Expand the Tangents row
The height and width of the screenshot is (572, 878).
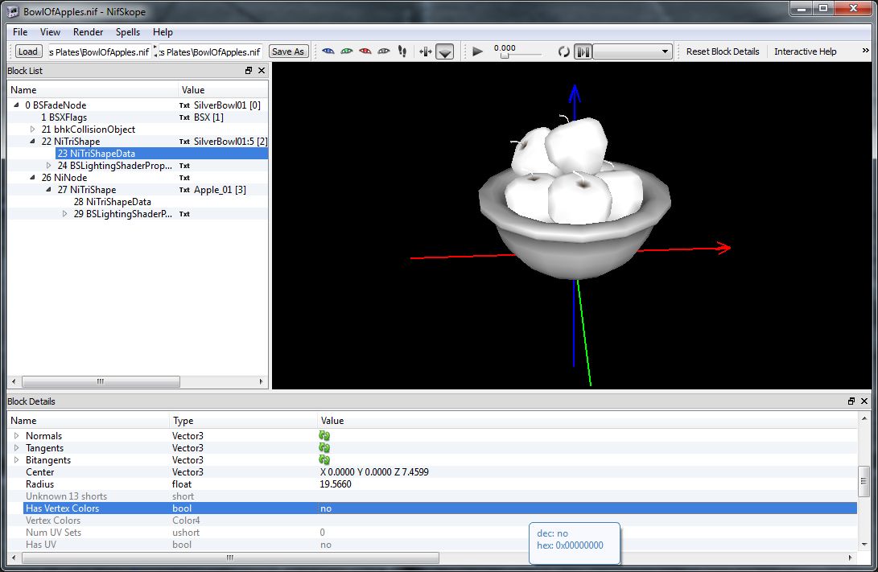point(16,448)
